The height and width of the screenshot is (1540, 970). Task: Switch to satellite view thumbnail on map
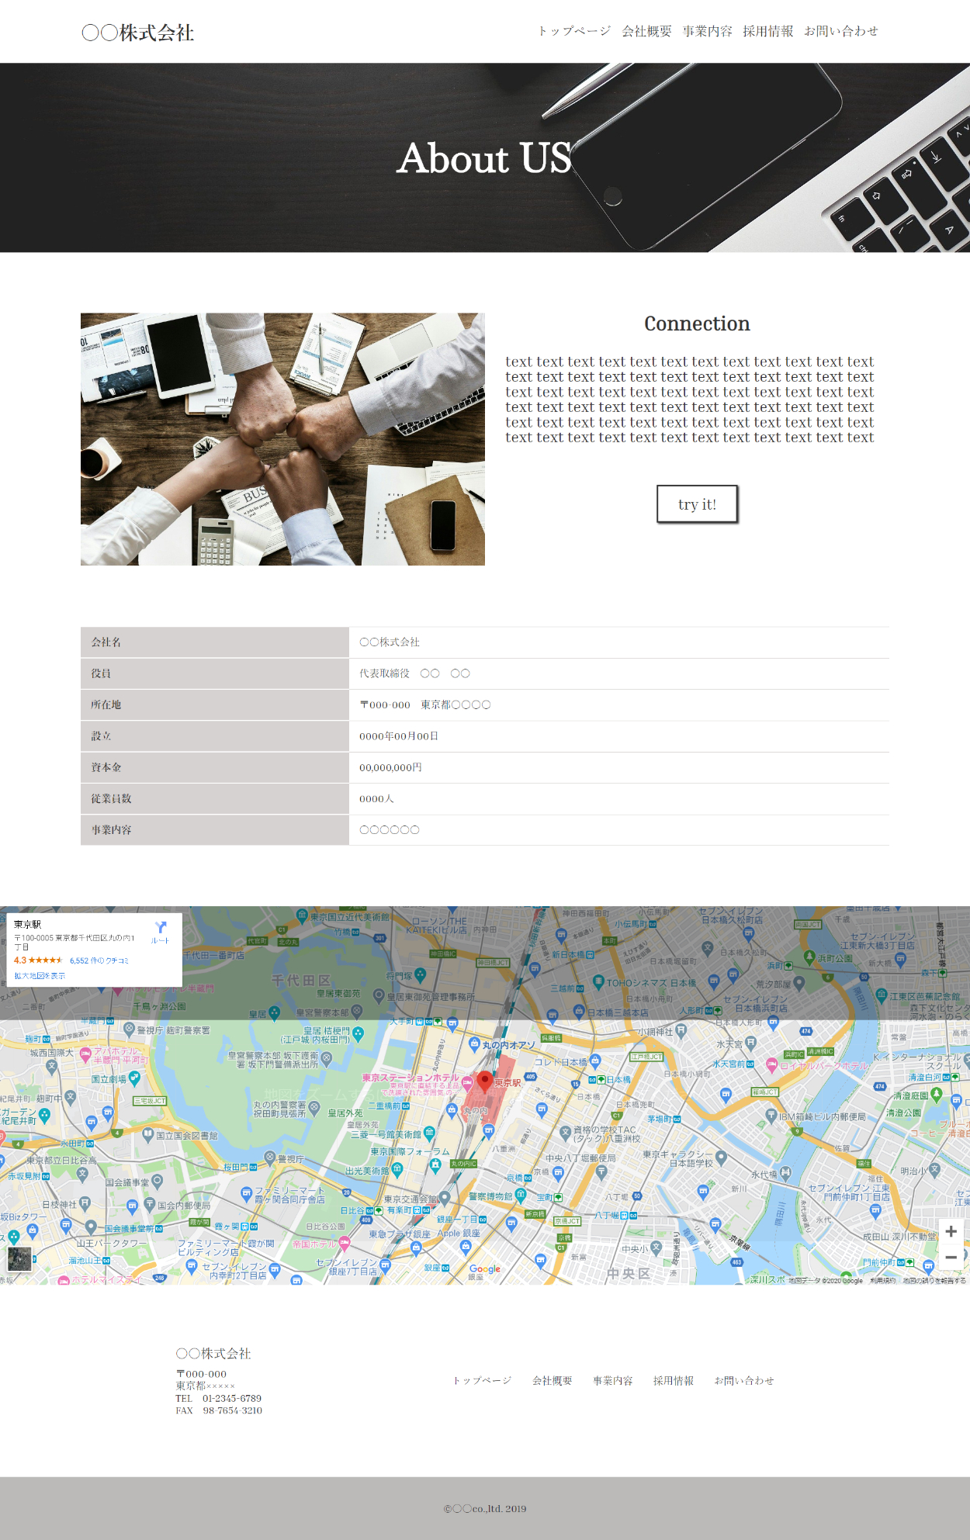(x=19, y=1258)
